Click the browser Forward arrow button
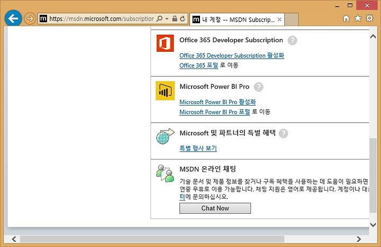 (x=30, y=18)
